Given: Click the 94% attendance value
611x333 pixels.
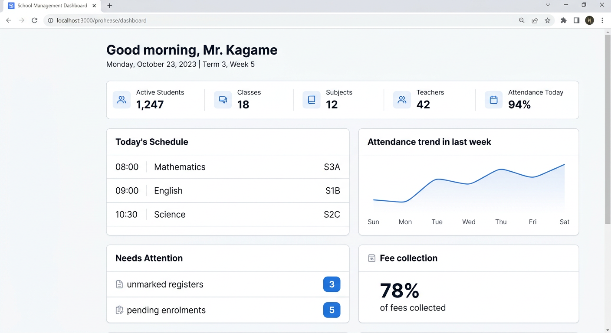Looking at the screenshot, I should 519,104.
